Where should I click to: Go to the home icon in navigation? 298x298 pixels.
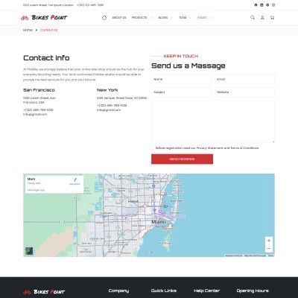click(x=104, y=18)
